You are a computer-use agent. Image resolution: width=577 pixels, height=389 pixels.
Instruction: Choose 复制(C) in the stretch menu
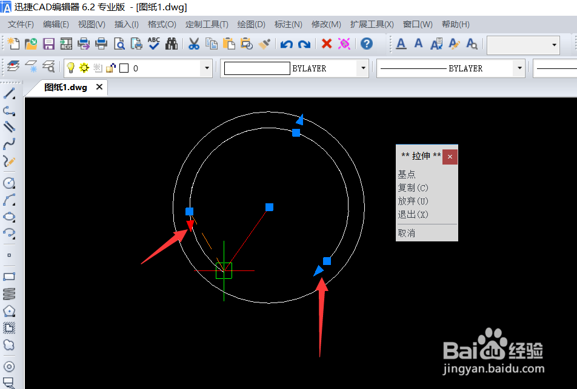click(x=413, y=188)
